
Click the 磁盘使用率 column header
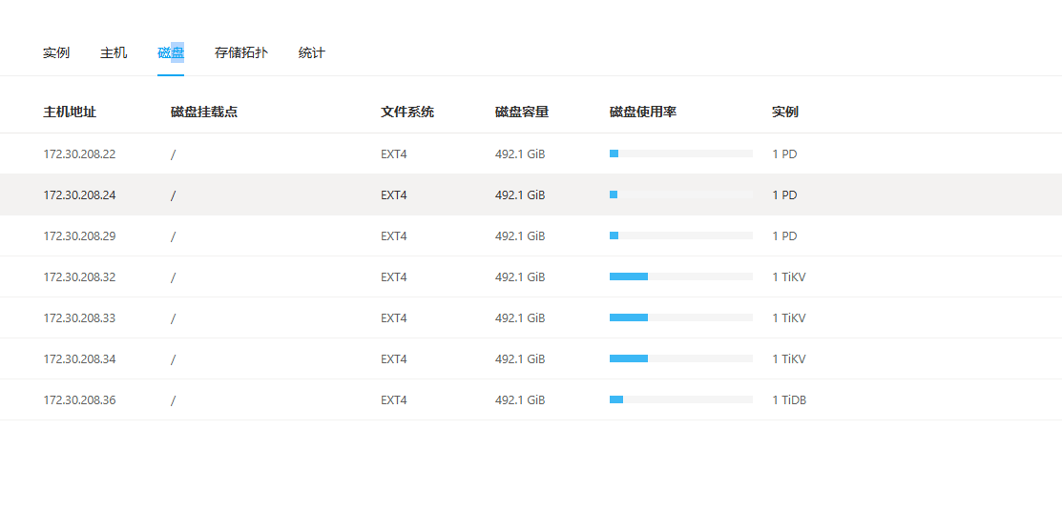(x=643, y=113)
